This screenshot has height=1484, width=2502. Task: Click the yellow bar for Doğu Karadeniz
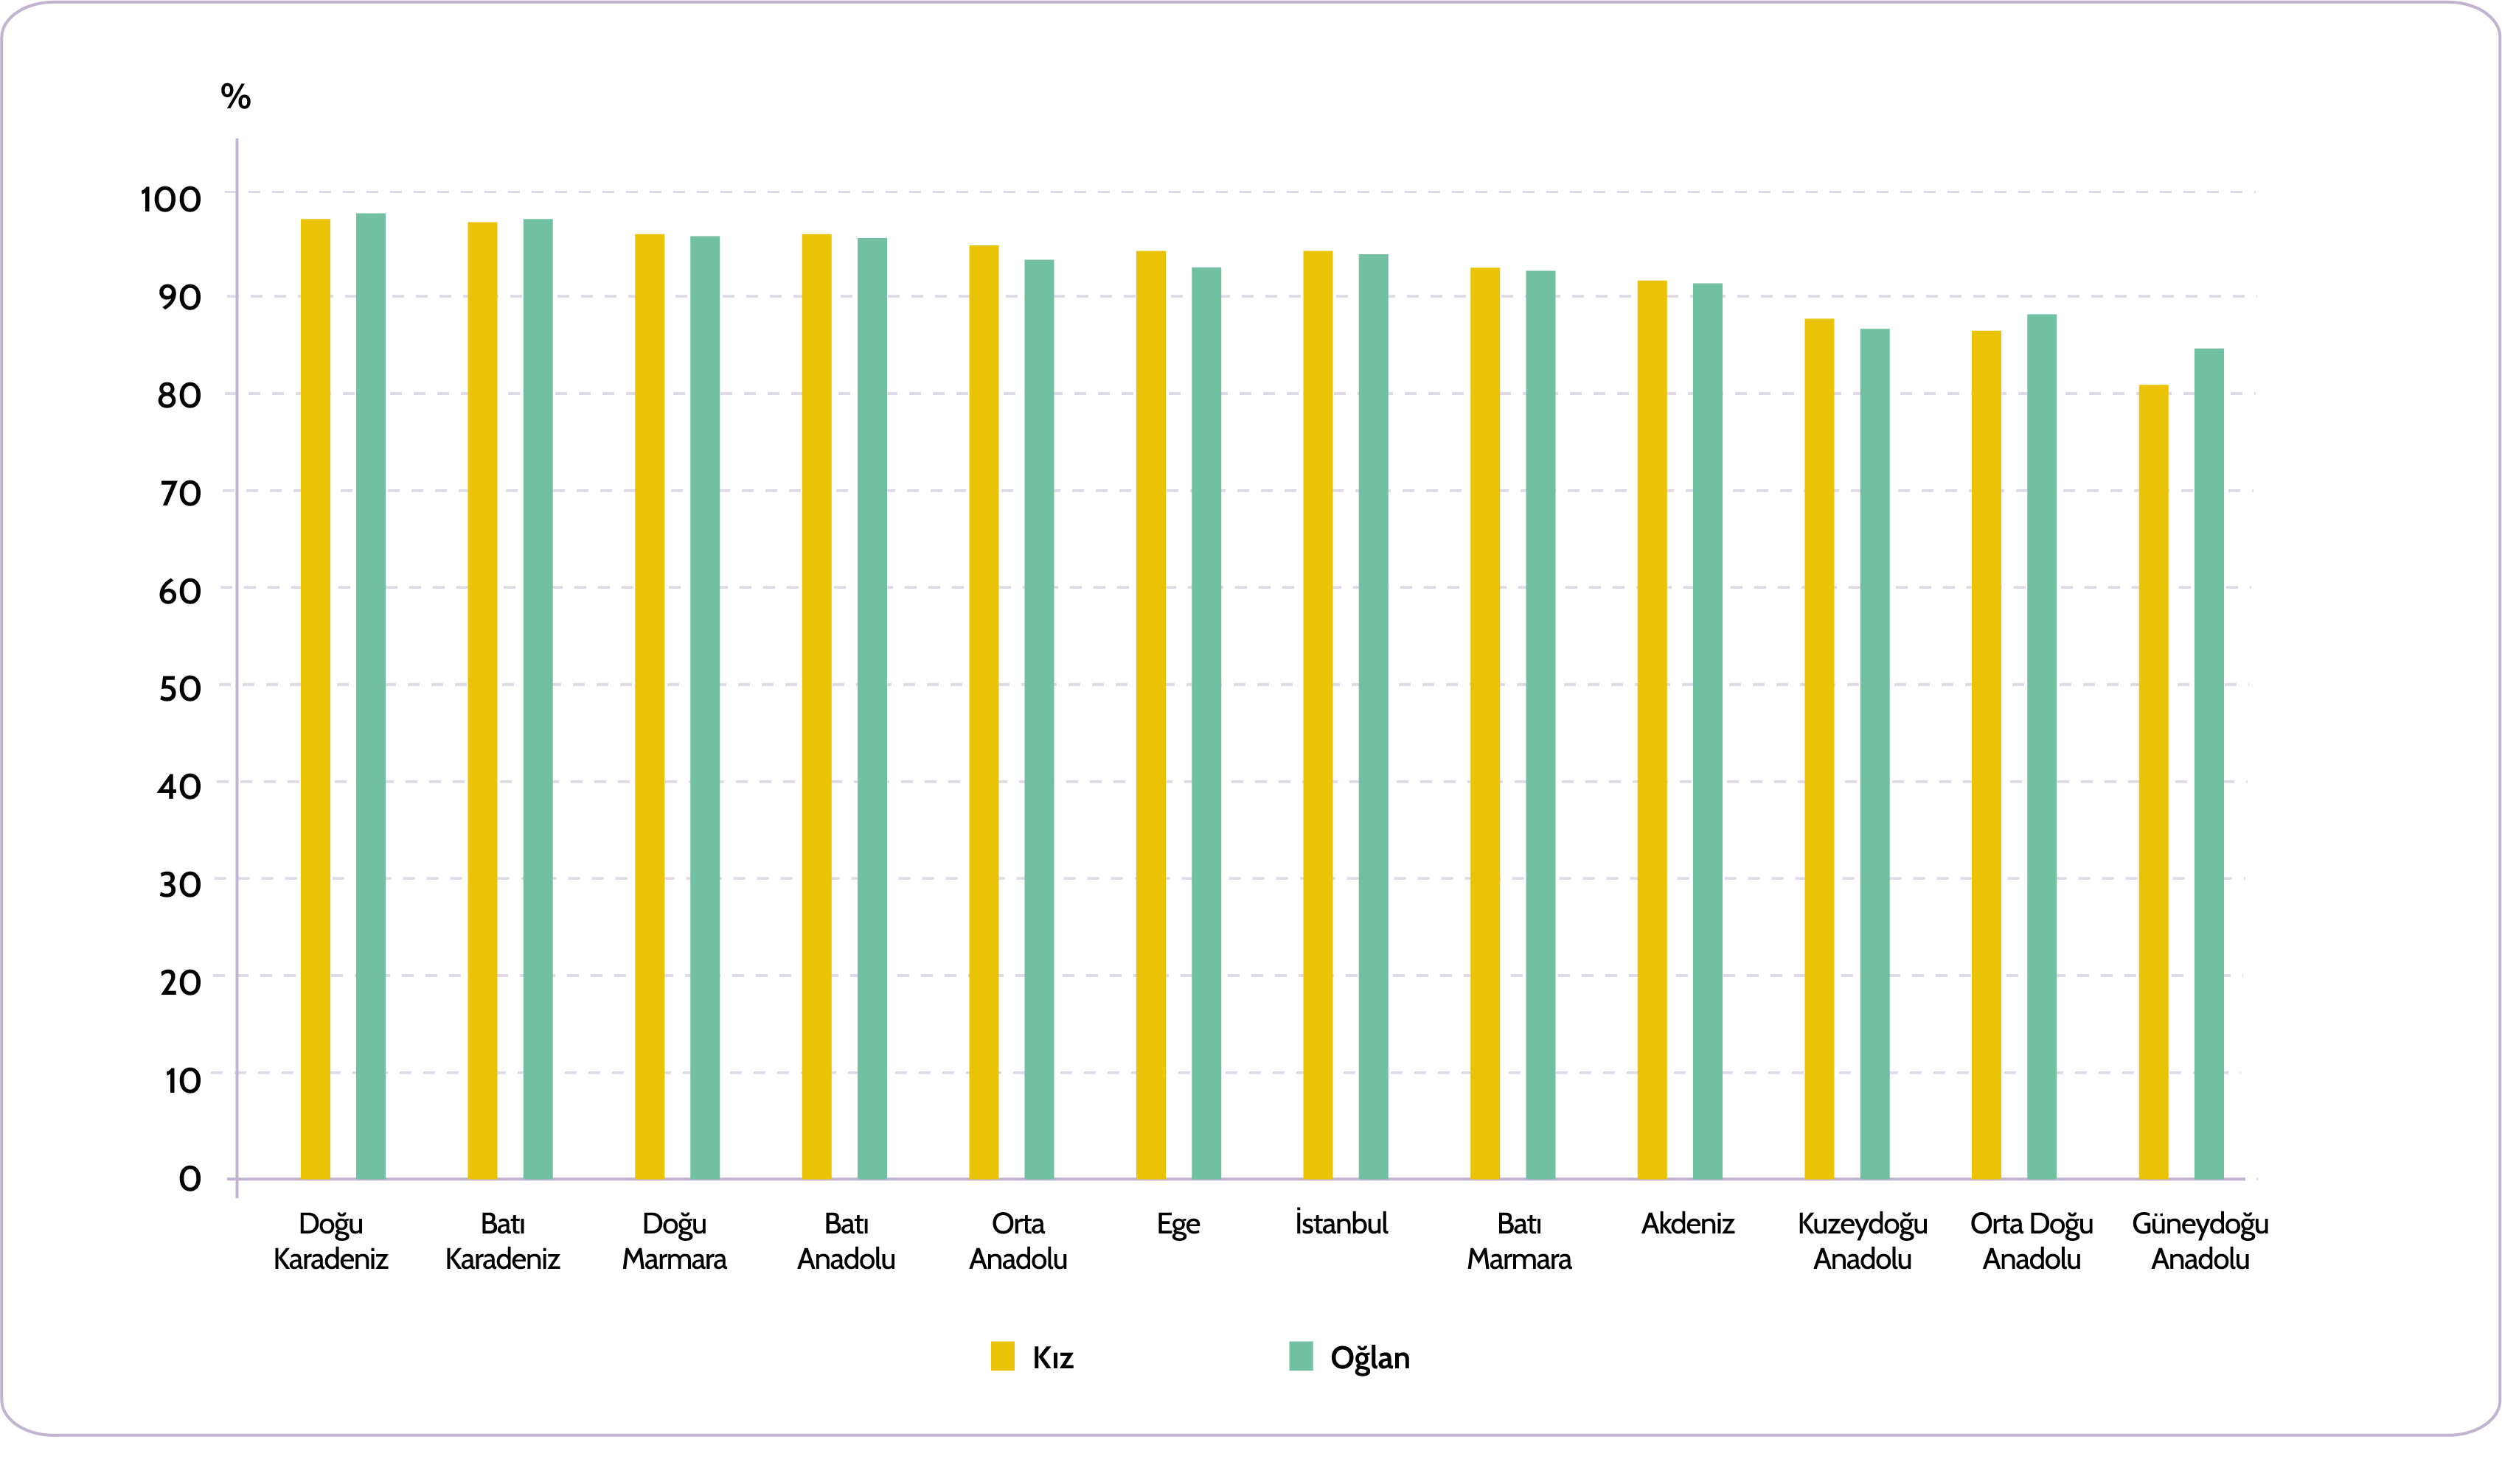click(x=316, y=700)
